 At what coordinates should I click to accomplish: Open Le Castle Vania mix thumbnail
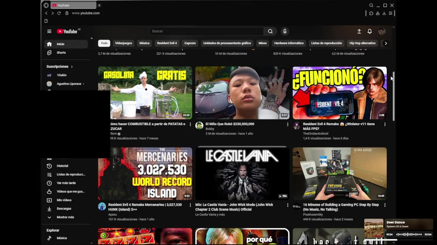pyautogui.click(x=242, y=174)
